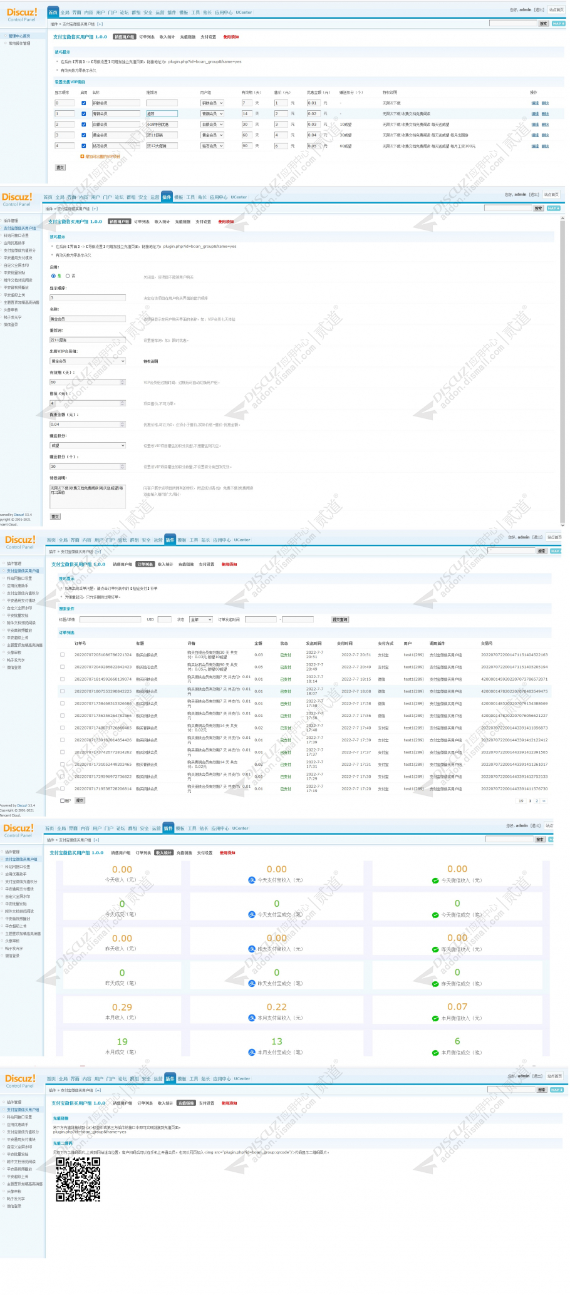Click stepper arrows on 优惠金额 field
570x1295 pixels.
click(123, 425)
